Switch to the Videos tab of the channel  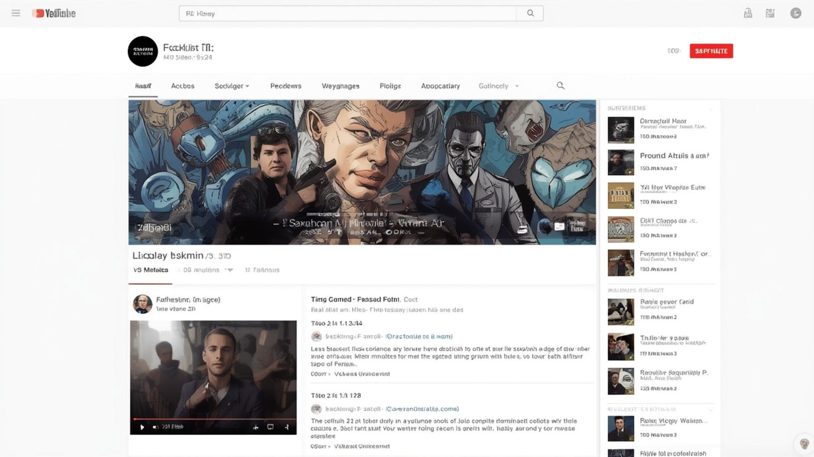182,86
